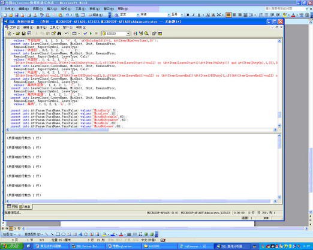Click the Open folder icon in Word toolbar
313x250 pixels.
[x=11, y=15]
